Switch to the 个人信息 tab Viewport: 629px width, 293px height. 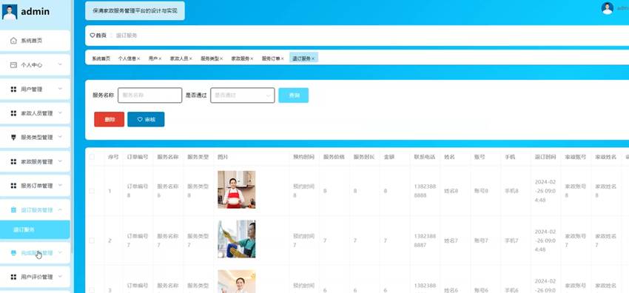(127, 58)
